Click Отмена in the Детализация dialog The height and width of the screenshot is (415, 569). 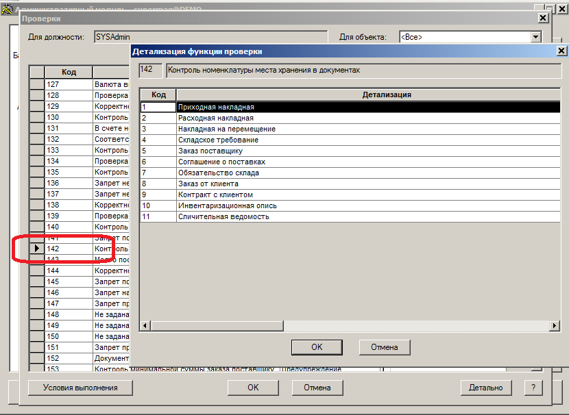pyautogui.click(x=385, y=347)
